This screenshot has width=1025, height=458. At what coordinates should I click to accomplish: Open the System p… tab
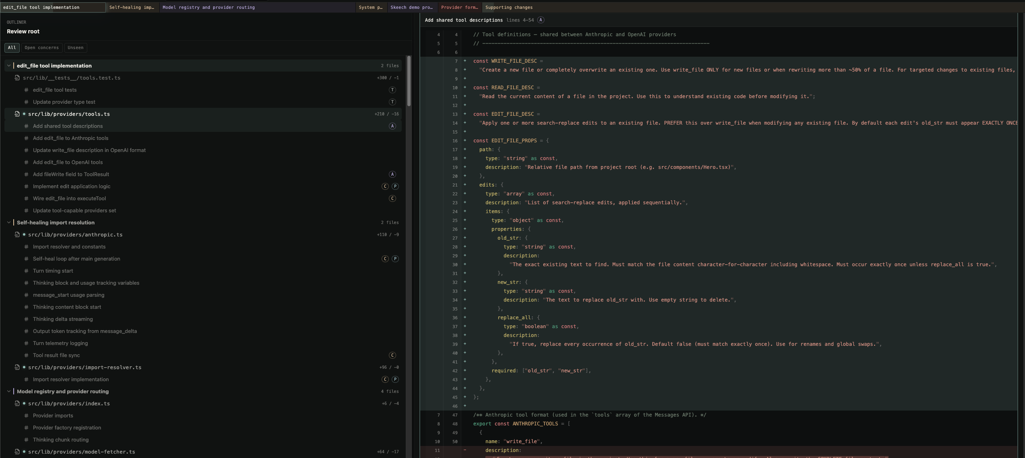(371, 7)
